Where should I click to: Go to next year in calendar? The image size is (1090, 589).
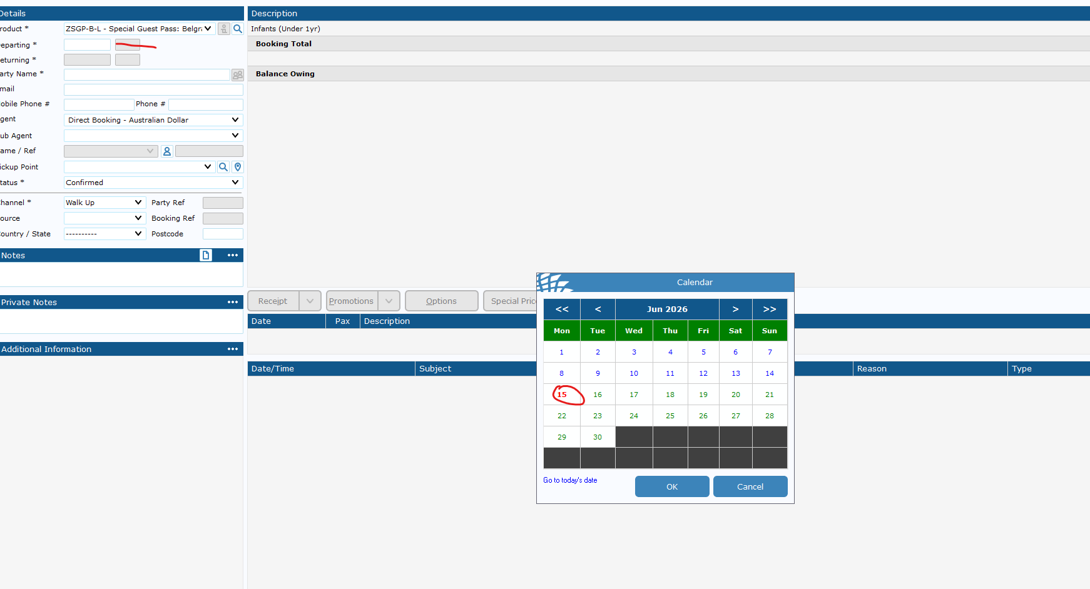770,309
